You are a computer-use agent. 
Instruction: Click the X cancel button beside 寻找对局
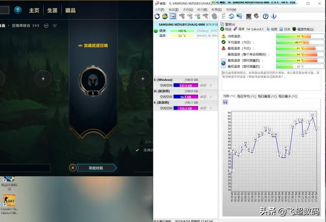point(72,168)
